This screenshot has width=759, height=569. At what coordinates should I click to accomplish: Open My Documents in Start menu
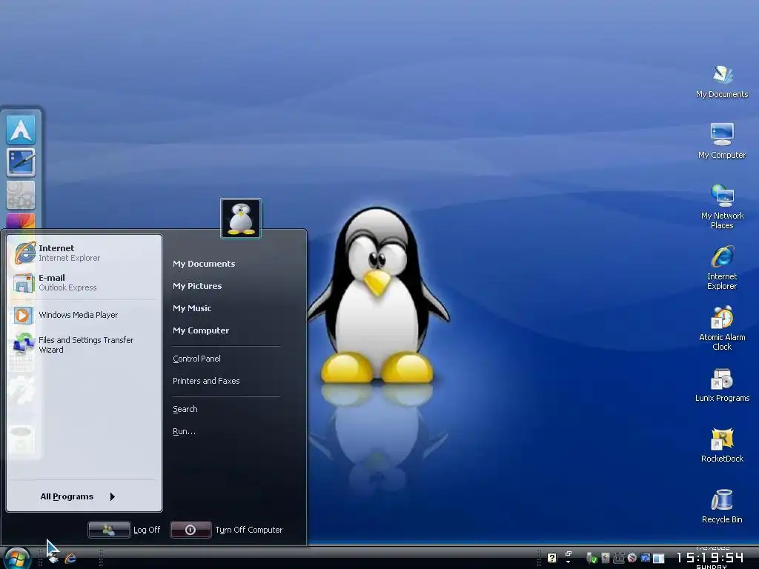(x=204, y=264)
